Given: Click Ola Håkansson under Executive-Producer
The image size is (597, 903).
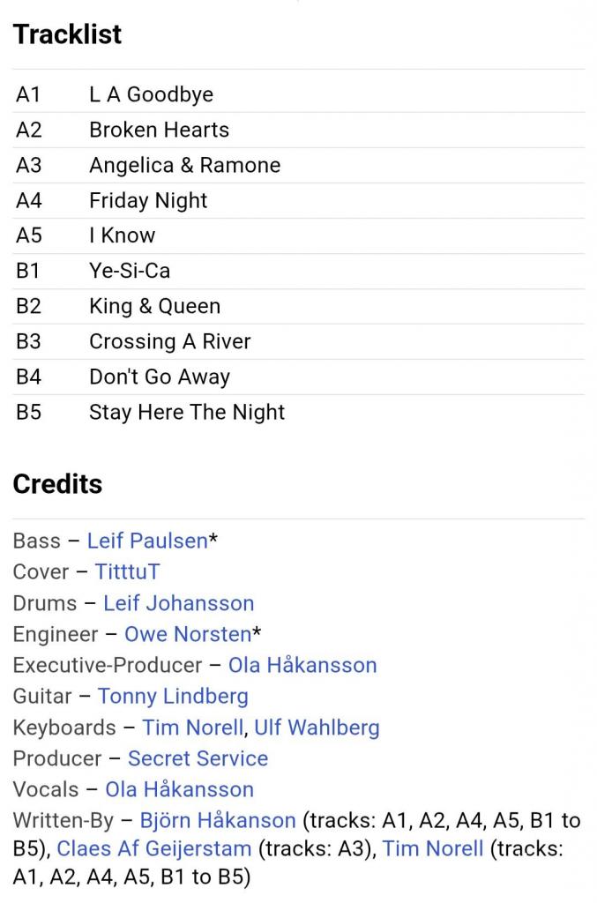Looking at the screenshot, I should 302,665.
